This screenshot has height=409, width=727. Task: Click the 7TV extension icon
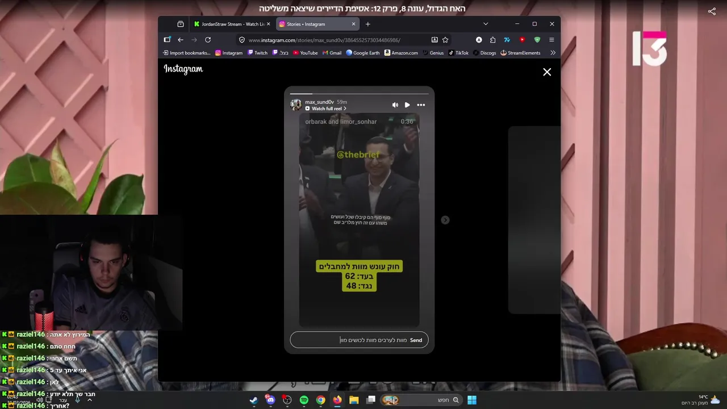pos(507,40)
